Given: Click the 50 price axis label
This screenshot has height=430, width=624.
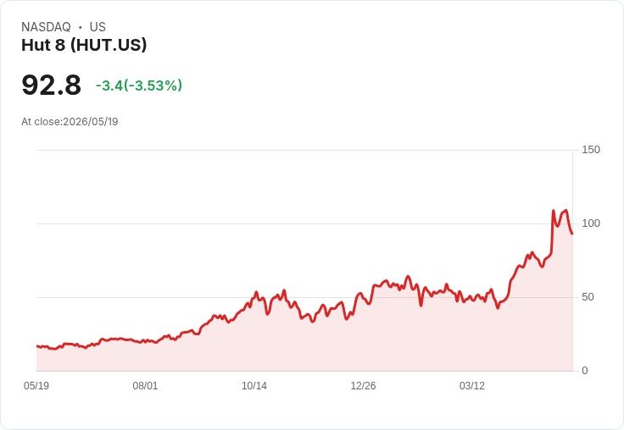Looking at the screenshot, I should coord(588,297).
